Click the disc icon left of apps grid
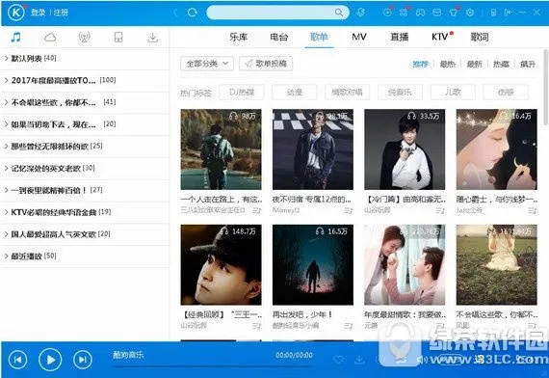Image resolution: width=549 pixels, height=378 pixels. click(387, 13)
